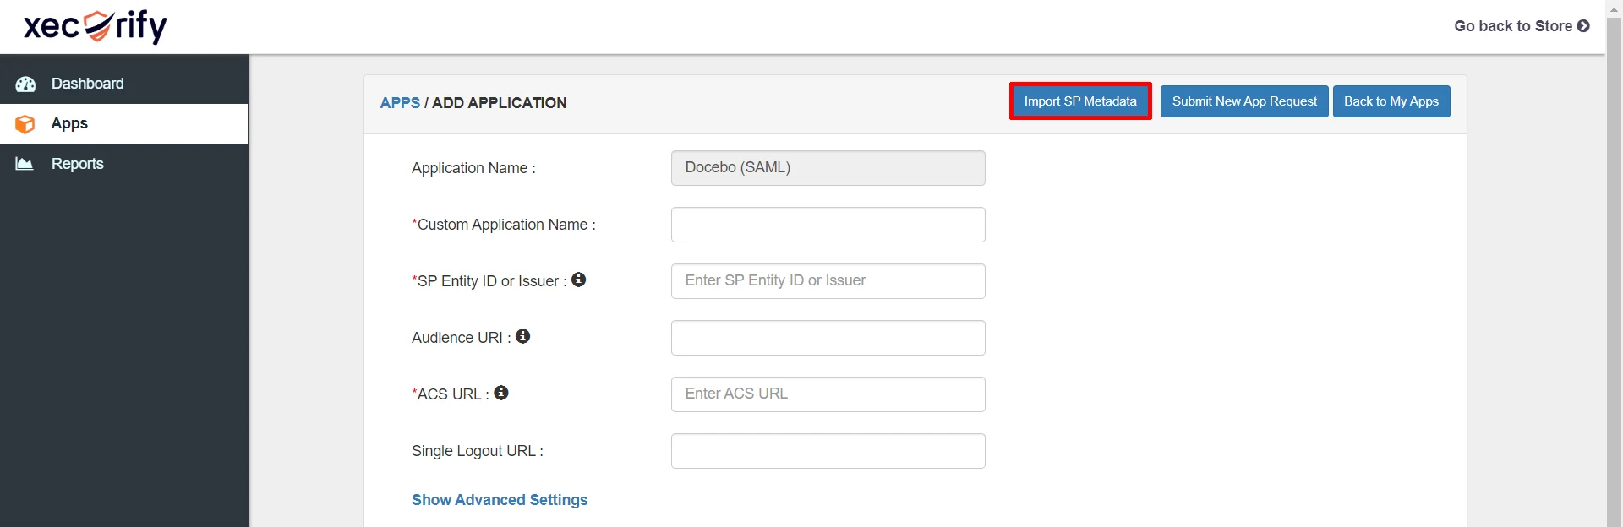Click the APPS breadcrumb link
This screenshot has height=527, width=1623.
pyautogui.click(x=400, y=103)
